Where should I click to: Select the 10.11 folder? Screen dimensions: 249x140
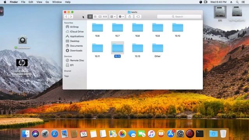click(x=98, y=48)
